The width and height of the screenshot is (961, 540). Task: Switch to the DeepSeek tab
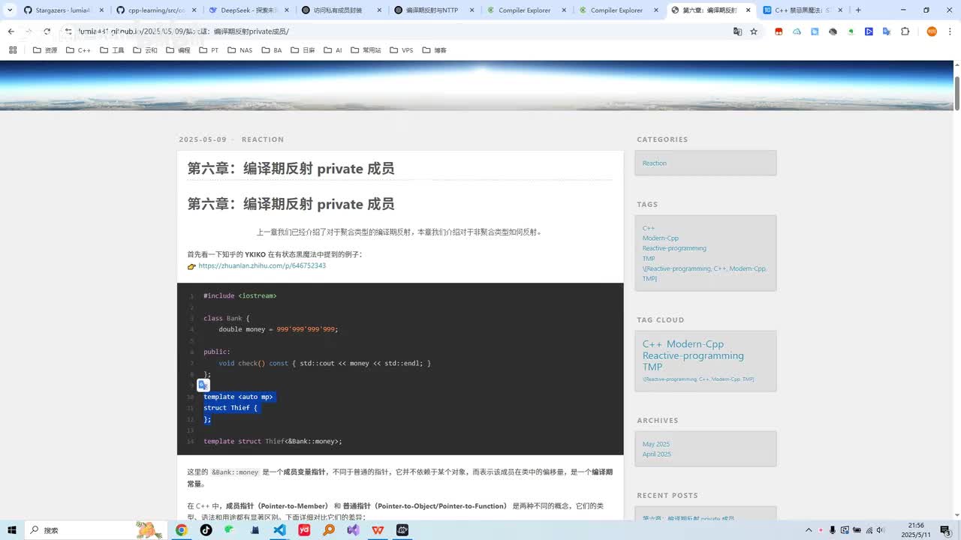pos(248,10)
